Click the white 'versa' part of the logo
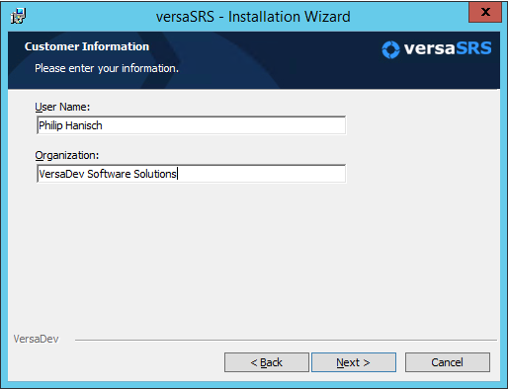 pyautogui.click(x=430, y=48)
